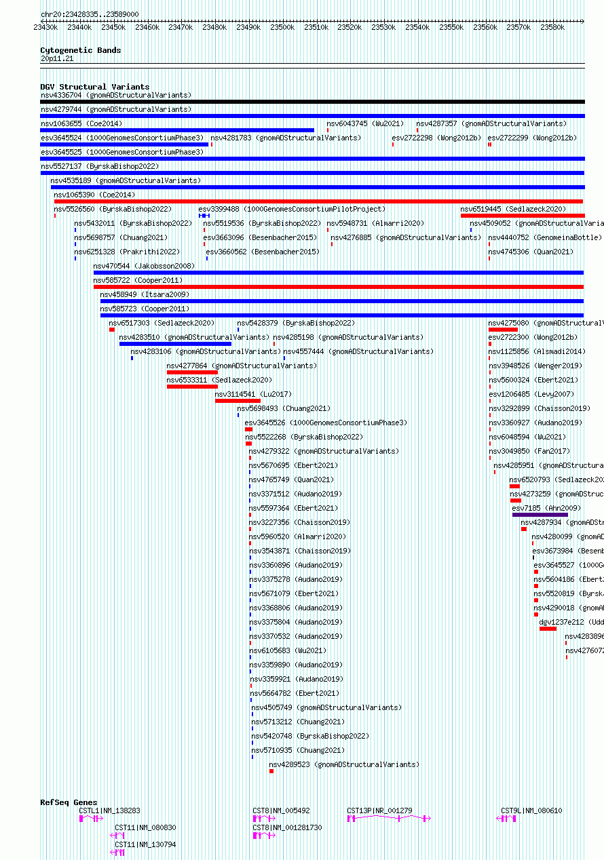Click the CST13P|NR_001279 gene glyph
604x860 pixels.
tap(390, 819)
